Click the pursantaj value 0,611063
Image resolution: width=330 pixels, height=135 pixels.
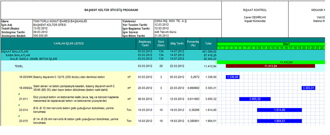click(193, 99)
